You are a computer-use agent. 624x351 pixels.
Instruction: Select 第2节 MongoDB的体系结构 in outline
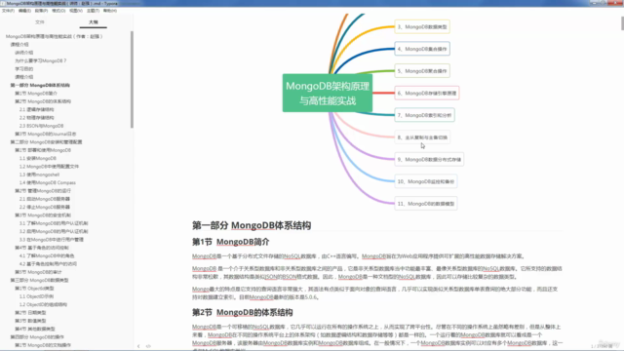tap(43, 101)
